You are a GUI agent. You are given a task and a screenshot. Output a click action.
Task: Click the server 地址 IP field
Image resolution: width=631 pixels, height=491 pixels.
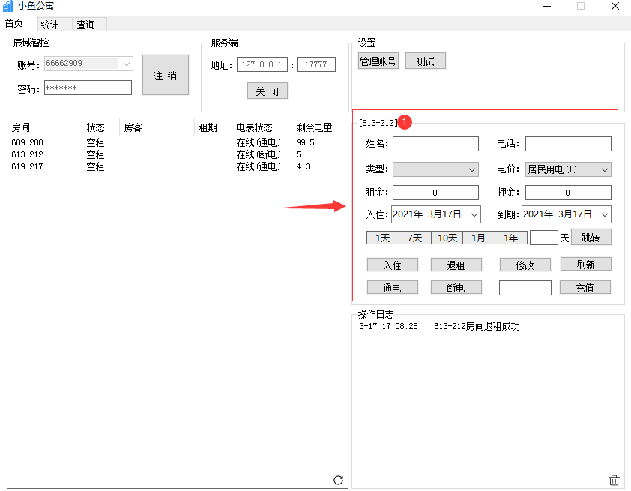(x=262, y=64)
